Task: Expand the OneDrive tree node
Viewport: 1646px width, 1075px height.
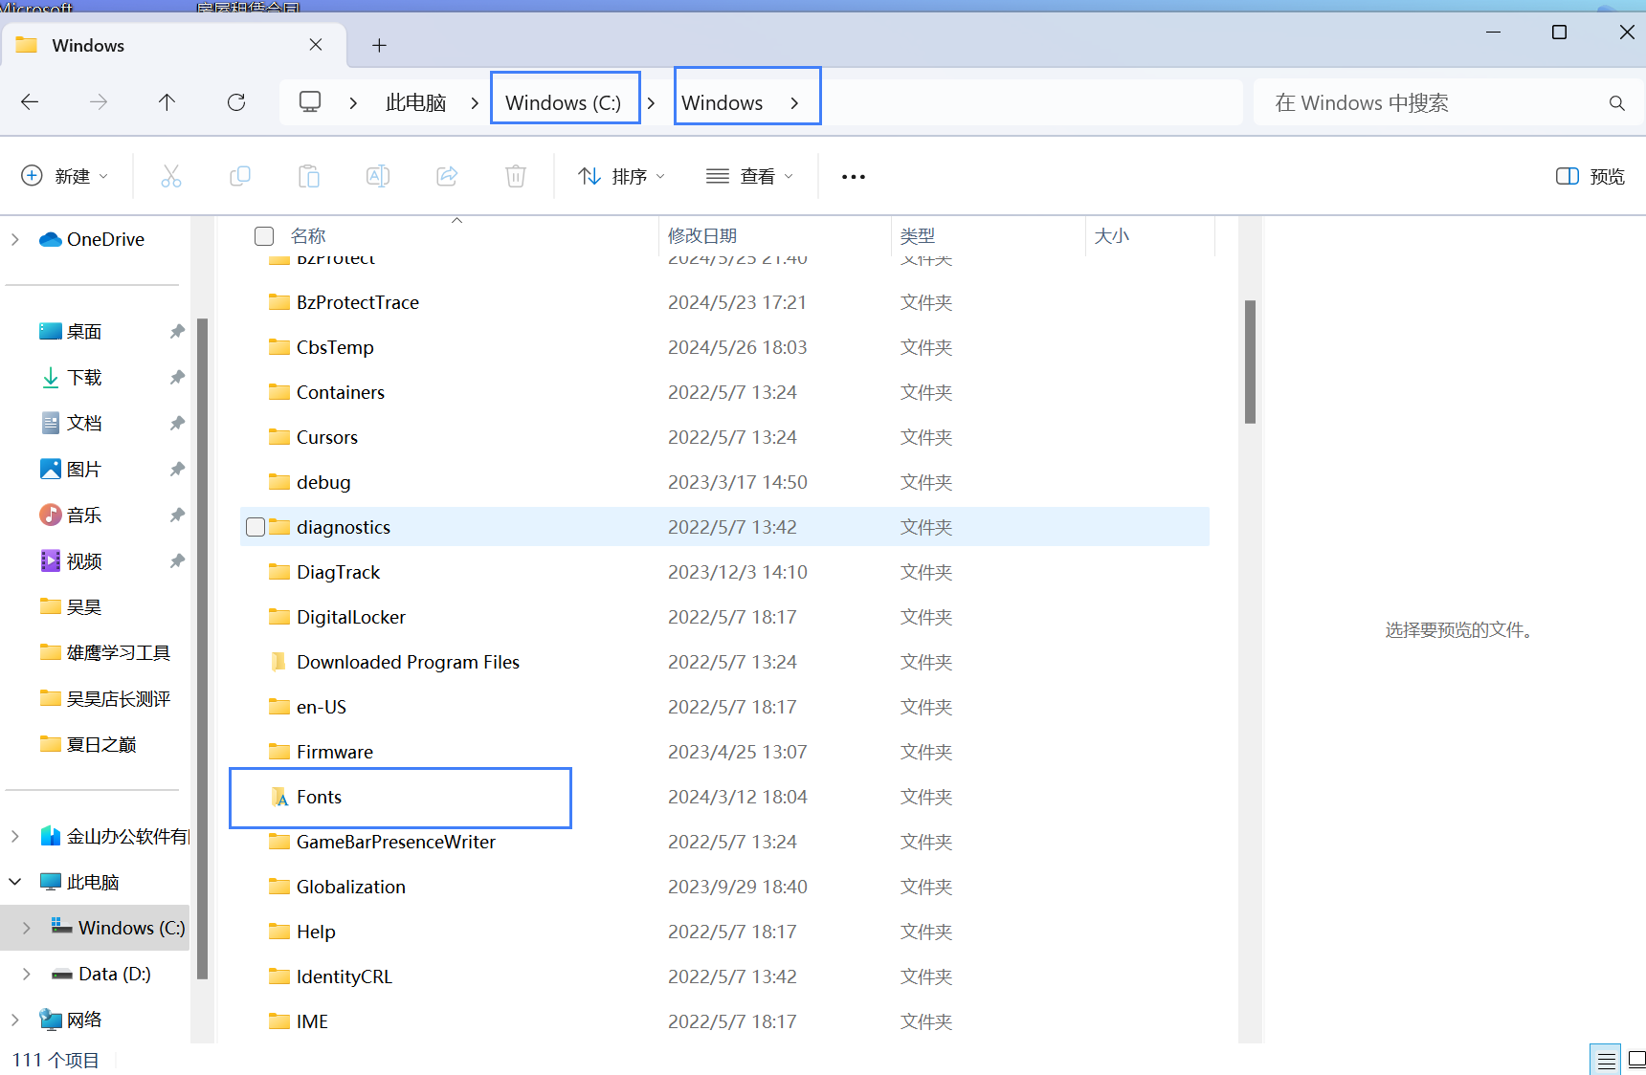Action: [15, 239]
